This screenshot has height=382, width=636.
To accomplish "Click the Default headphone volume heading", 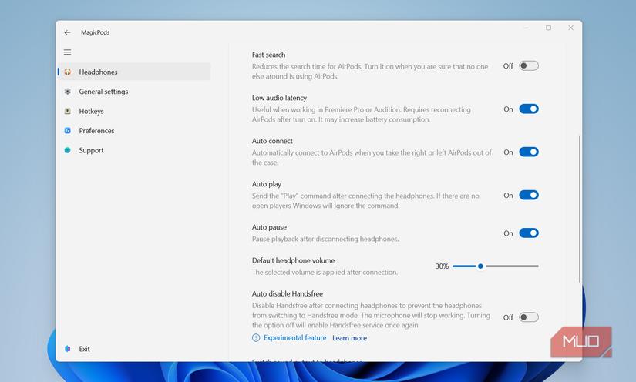I will click(x=293, y=260).
